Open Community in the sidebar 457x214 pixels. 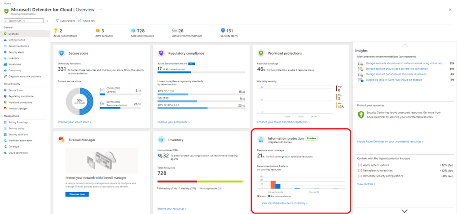[x=15, y=70]
